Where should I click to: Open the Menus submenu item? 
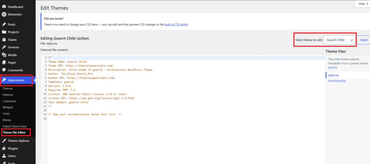pos(7,120)
